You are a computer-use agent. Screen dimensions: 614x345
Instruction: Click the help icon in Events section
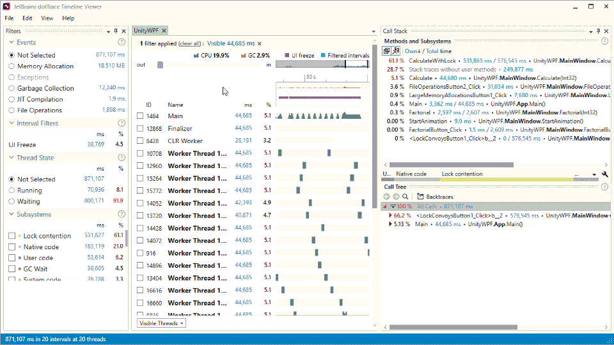coord(122,42)
